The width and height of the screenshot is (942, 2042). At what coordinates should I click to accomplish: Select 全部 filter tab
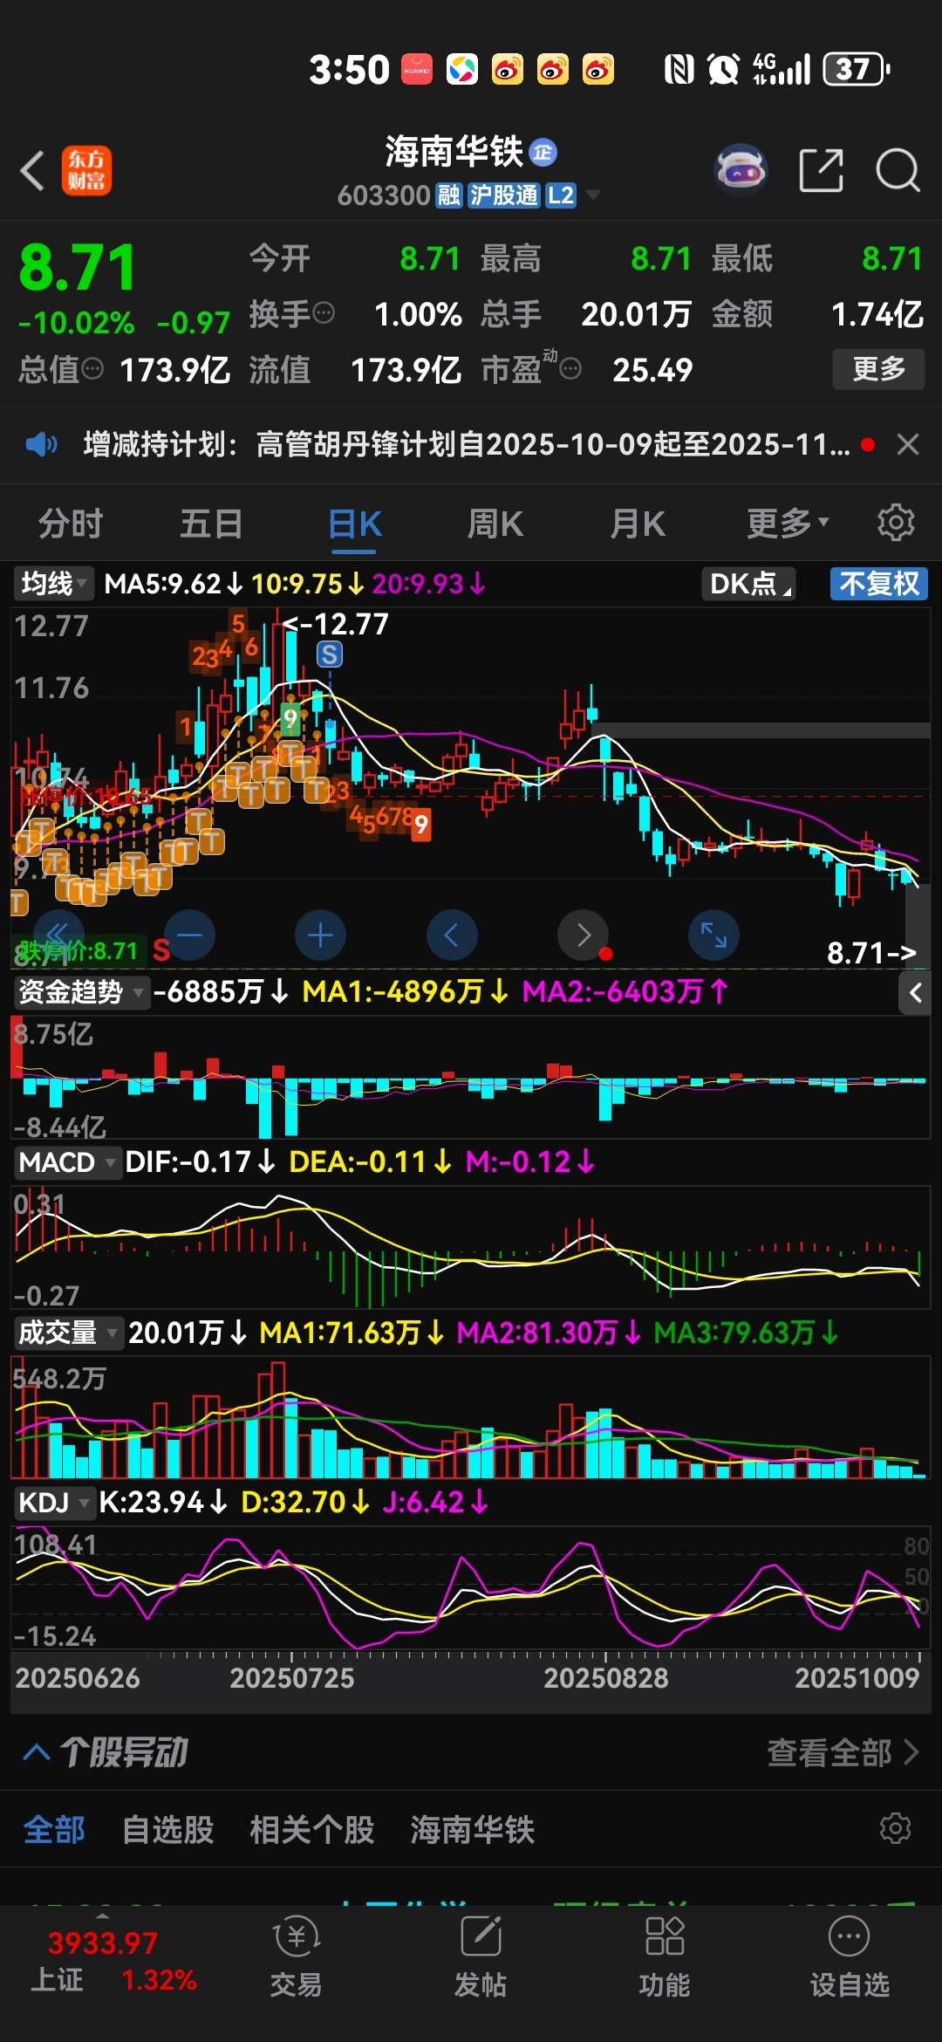[53, 1829]
